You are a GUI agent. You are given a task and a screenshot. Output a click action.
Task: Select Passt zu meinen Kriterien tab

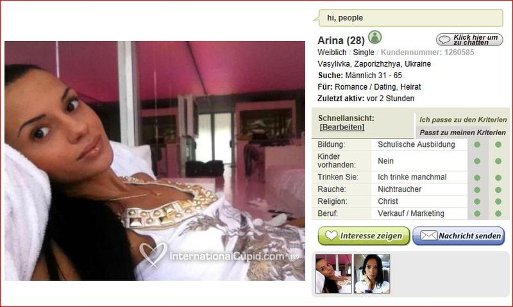click(462, 133)
